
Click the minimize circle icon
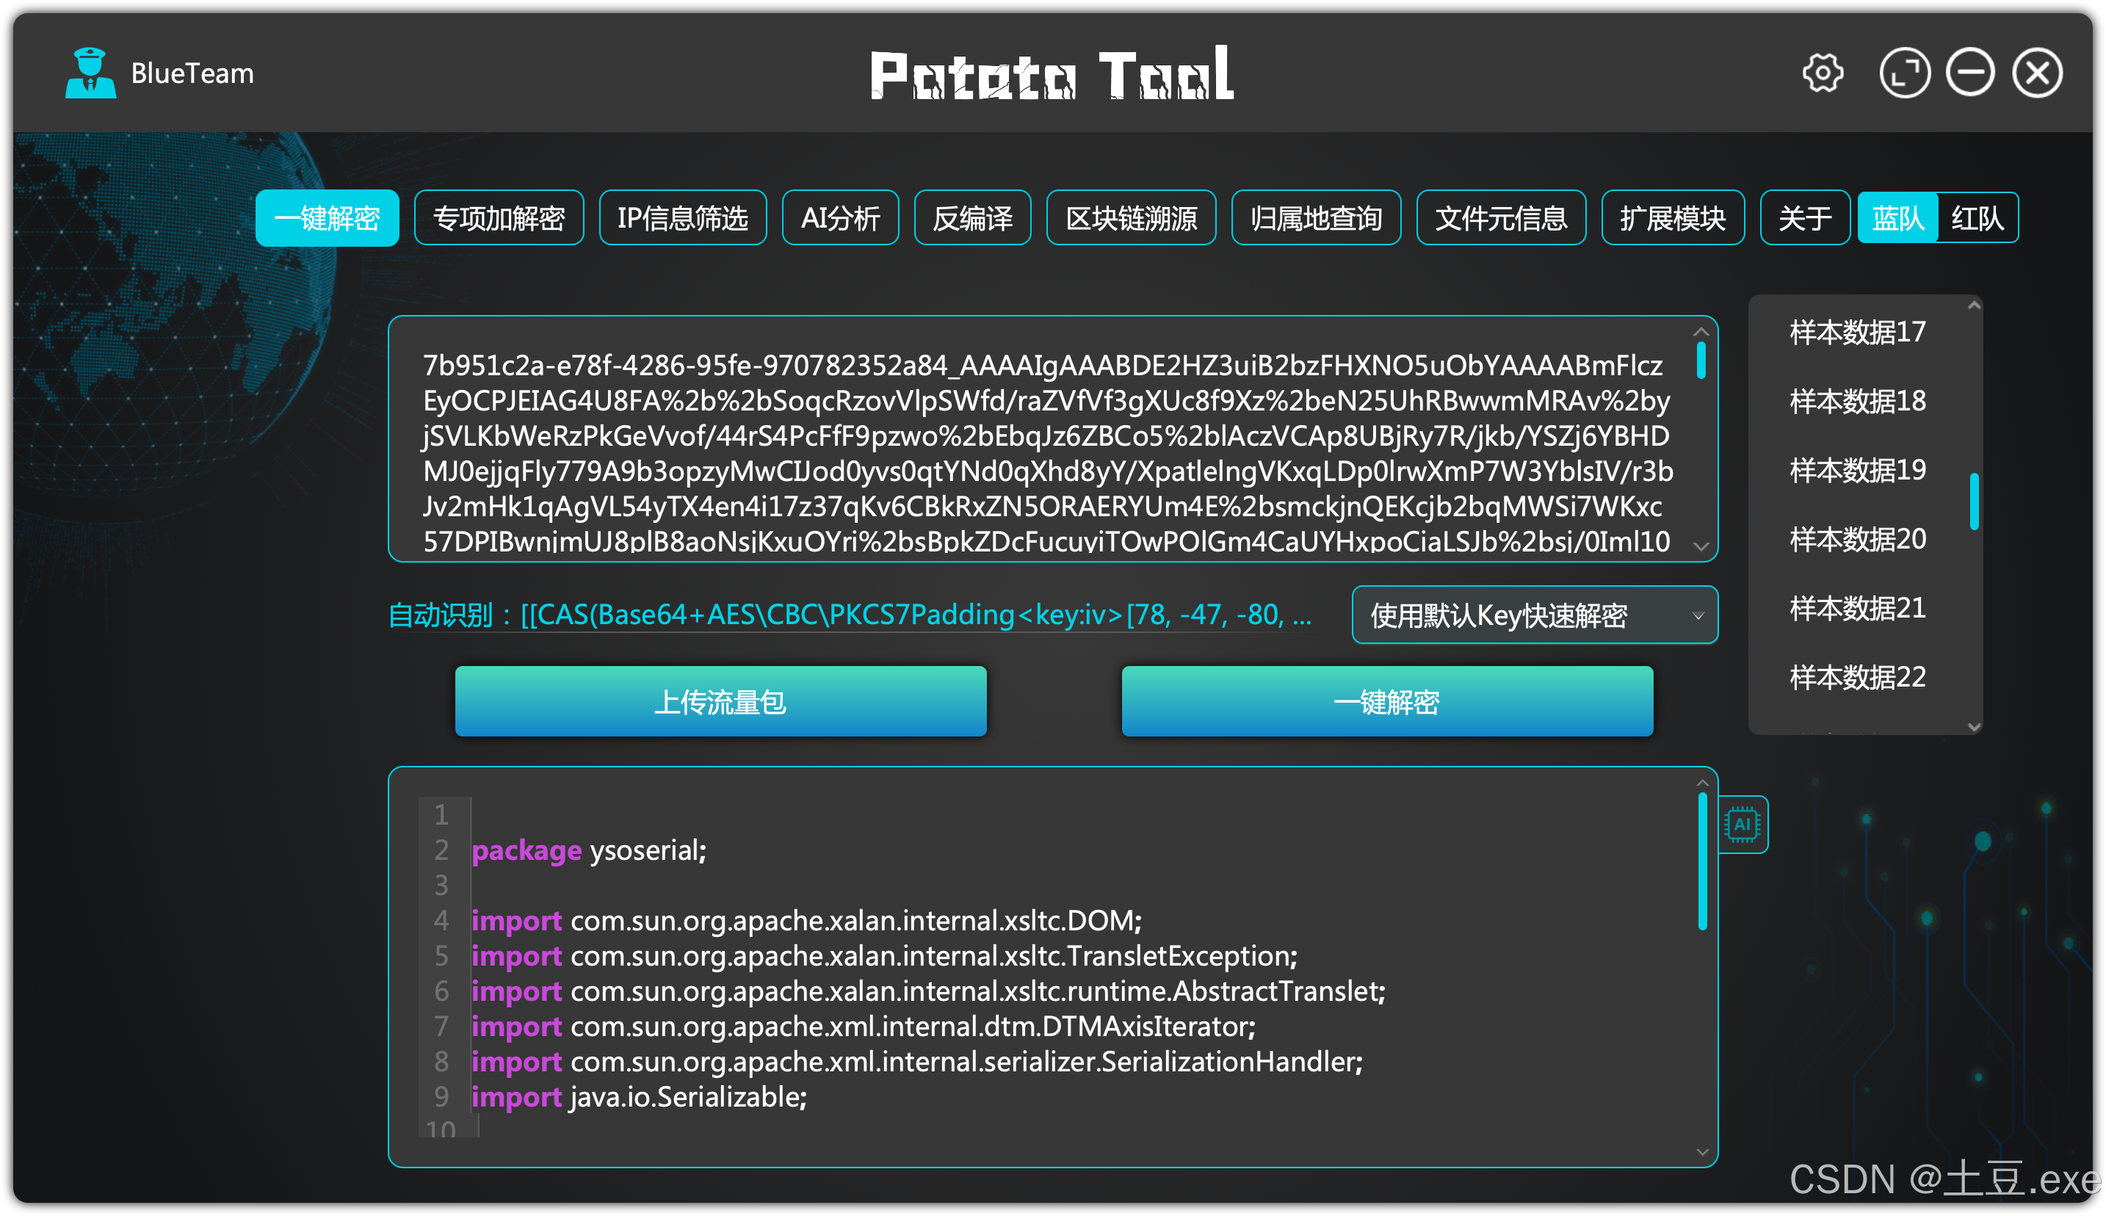1970,73
